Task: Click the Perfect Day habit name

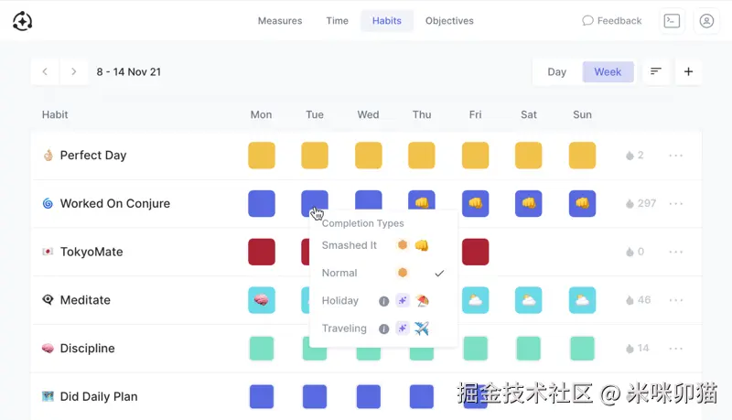Action: coord(93,156)
